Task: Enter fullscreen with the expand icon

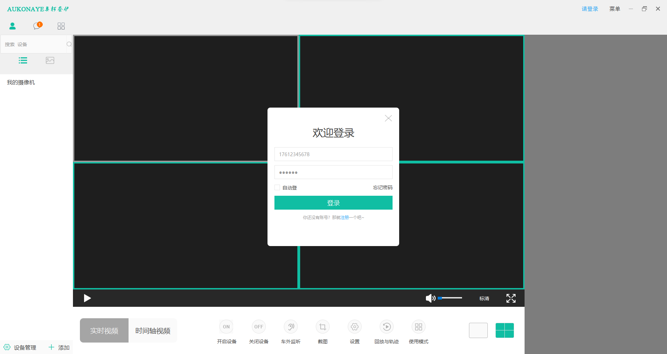Action: point(511,298)
